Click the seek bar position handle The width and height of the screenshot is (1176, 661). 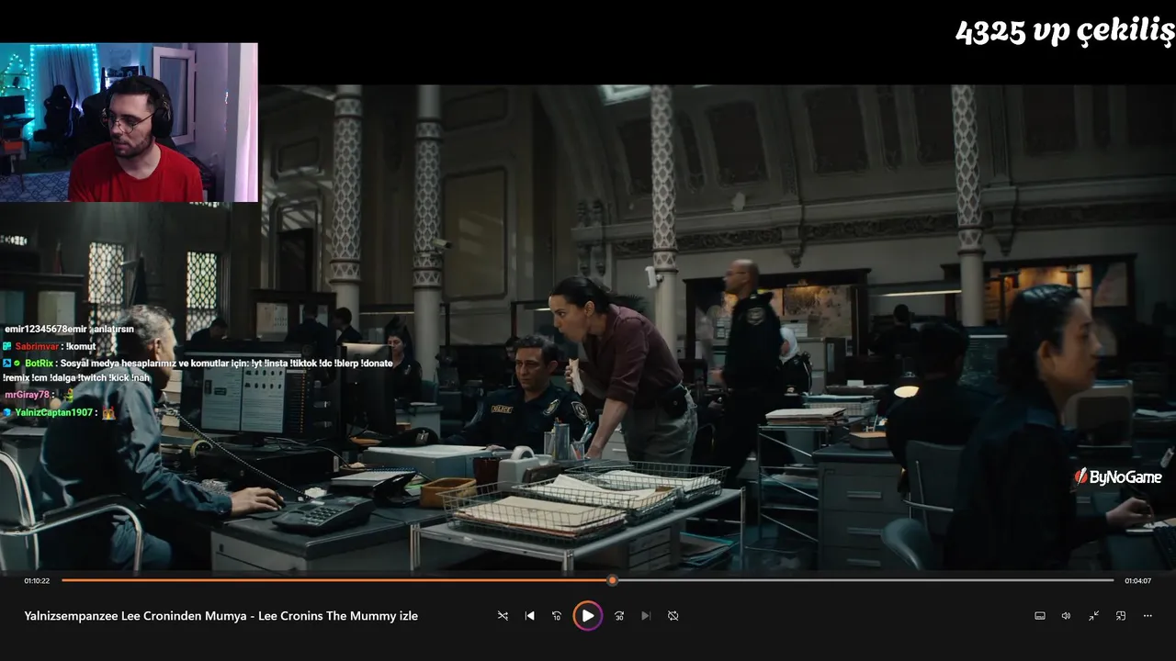click(x=612, y=580)
